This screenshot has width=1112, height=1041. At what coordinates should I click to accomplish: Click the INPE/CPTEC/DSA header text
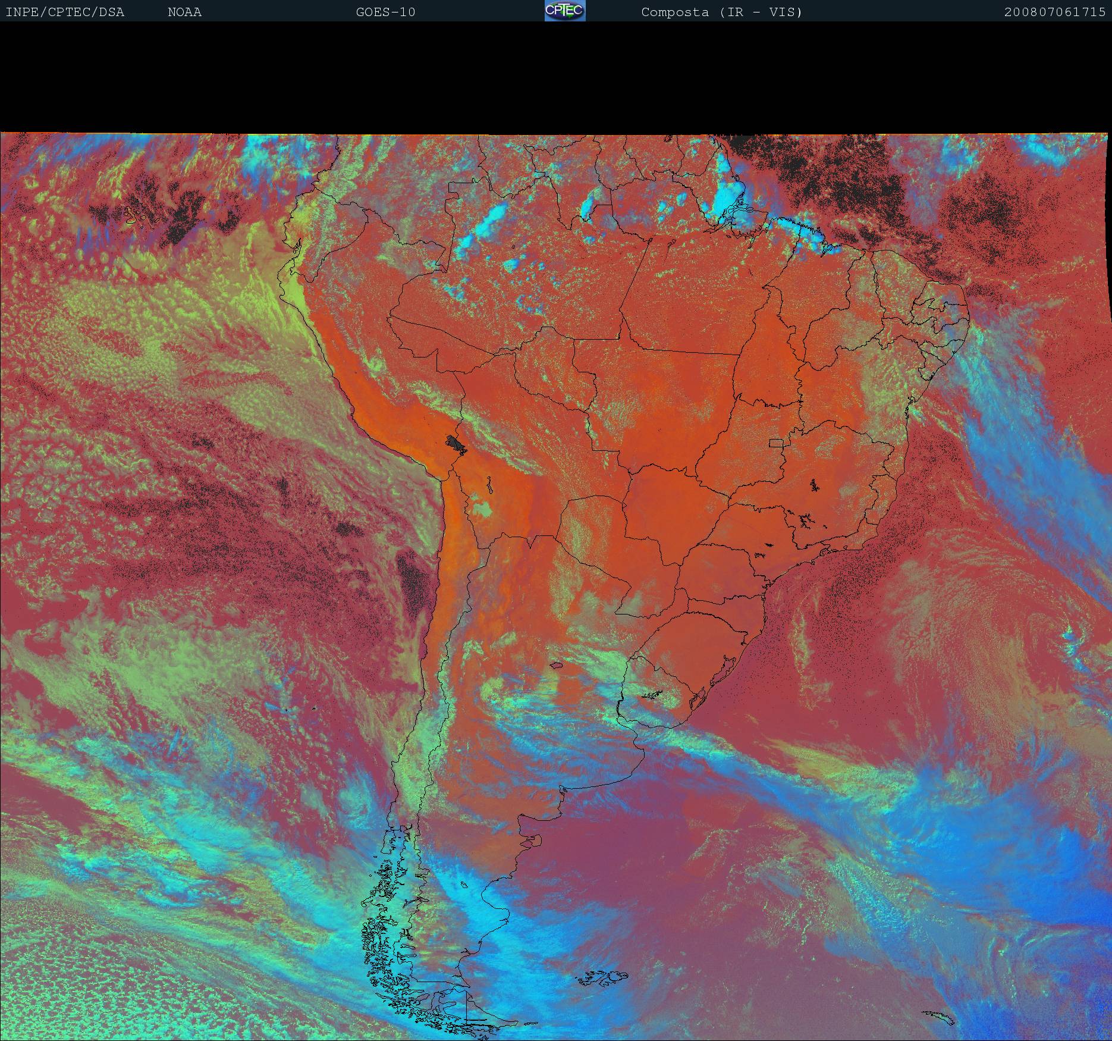tap(65, 12)
